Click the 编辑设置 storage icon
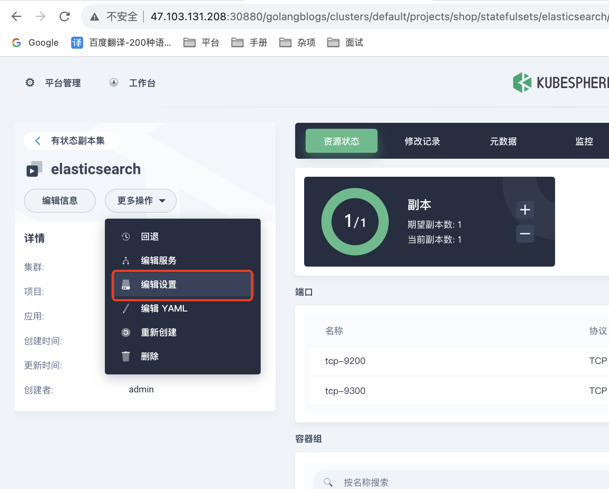 pos(126,285)
